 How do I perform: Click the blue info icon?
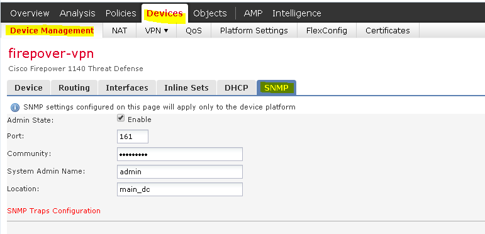point(15,108)
